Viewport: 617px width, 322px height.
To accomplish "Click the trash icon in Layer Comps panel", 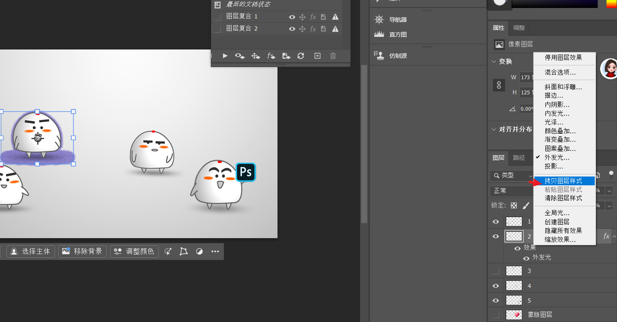I will (333, 56).
